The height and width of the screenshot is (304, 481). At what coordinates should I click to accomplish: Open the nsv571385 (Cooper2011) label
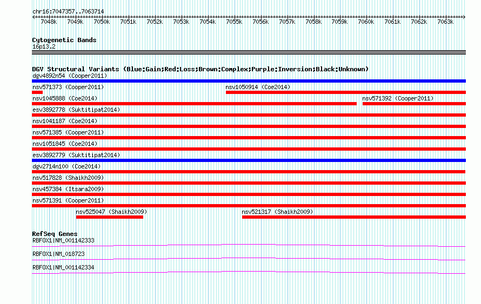click(x=68, y=132)
